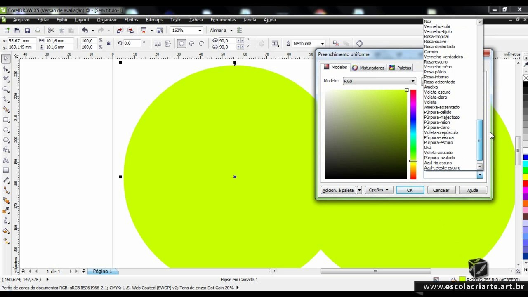Click the Save disk icon
The width and height of the screenshot is (528, 297).
tap(27, 31)
